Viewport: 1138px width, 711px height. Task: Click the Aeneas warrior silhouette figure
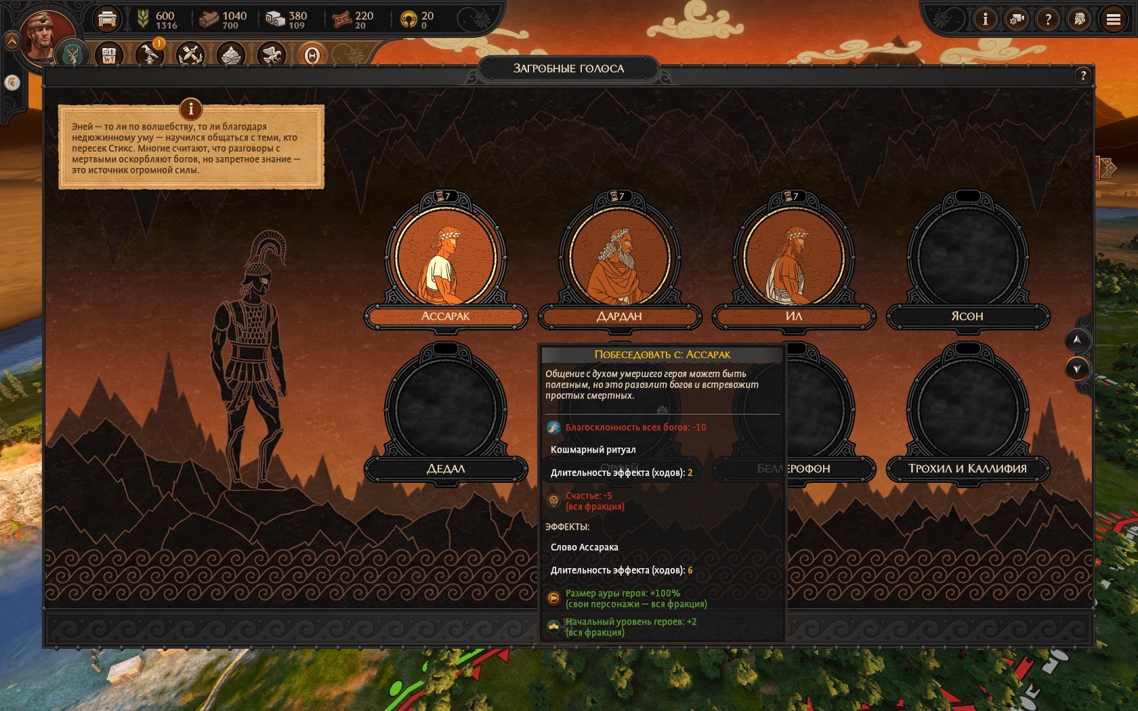tap(251, 359)
